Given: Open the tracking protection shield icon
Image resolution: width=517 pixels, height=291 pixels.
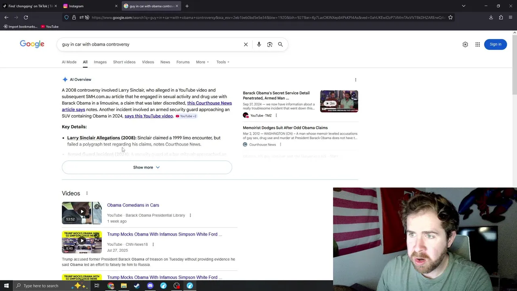Looking at the screenshot, I should click(x=67, y=17).
